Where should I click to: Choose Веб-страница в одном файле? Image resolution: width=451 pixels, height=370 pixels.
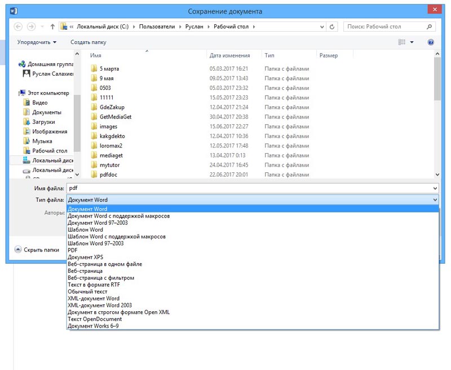click(x=253, y=264)
